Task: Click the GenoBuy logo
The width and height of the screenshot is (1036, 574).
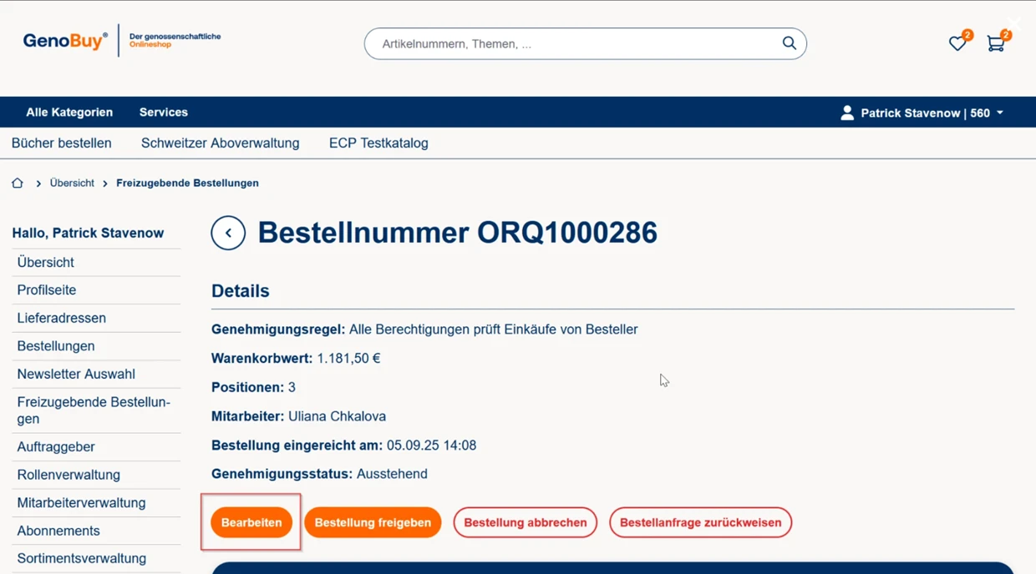Action: click(65, 41)
